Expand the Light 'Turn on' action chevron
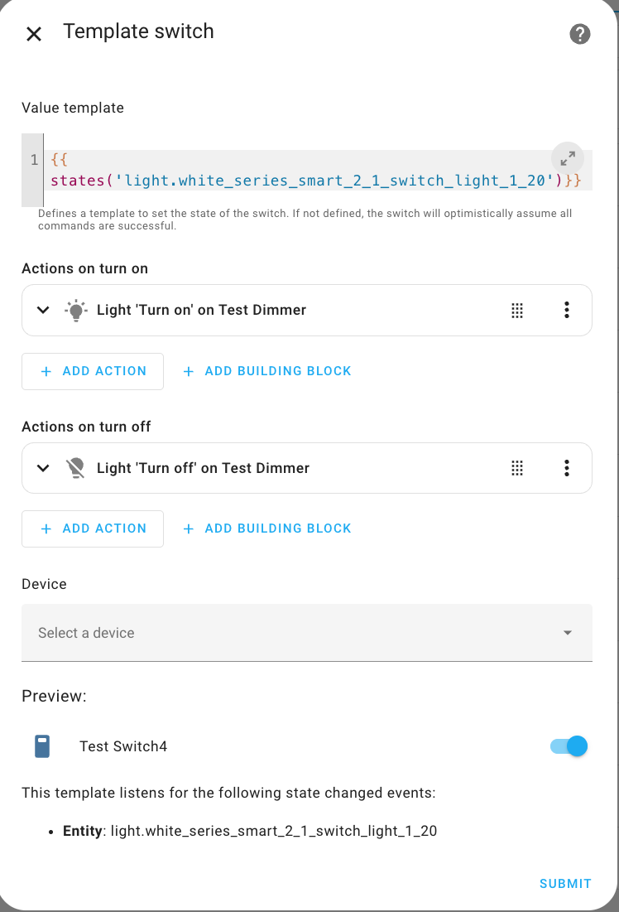Viewport: 619px width, 912px height. point(43,310)
